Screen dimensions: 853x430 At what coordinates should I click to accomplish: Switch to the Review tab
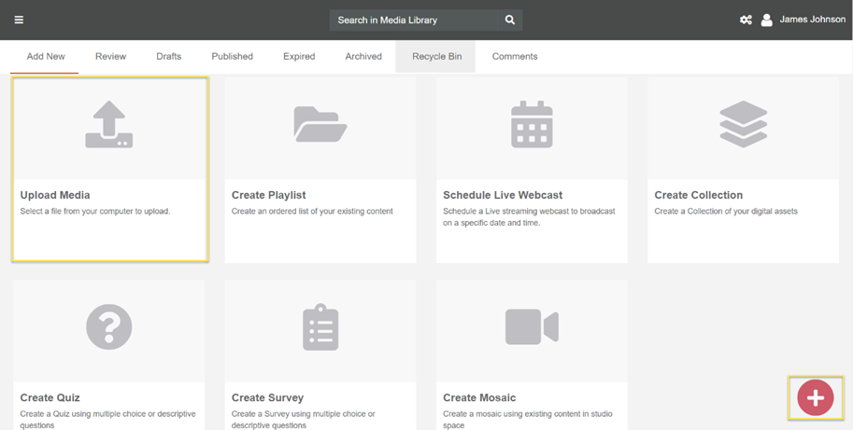pos(110,56)
